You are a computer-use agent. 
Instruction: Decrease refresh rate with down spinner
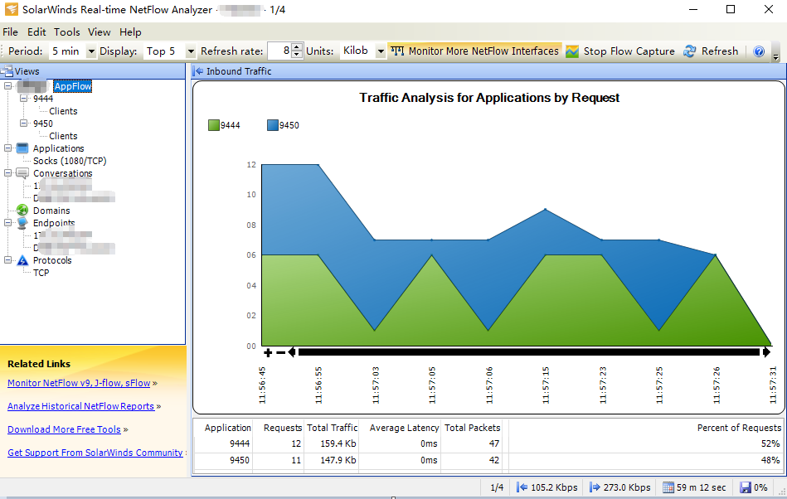(x=297, y=55)
